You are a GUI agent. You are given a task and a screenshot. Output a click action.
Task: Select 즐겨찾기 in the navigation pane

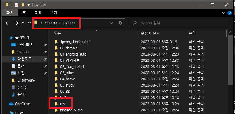(x=22, y=38)
